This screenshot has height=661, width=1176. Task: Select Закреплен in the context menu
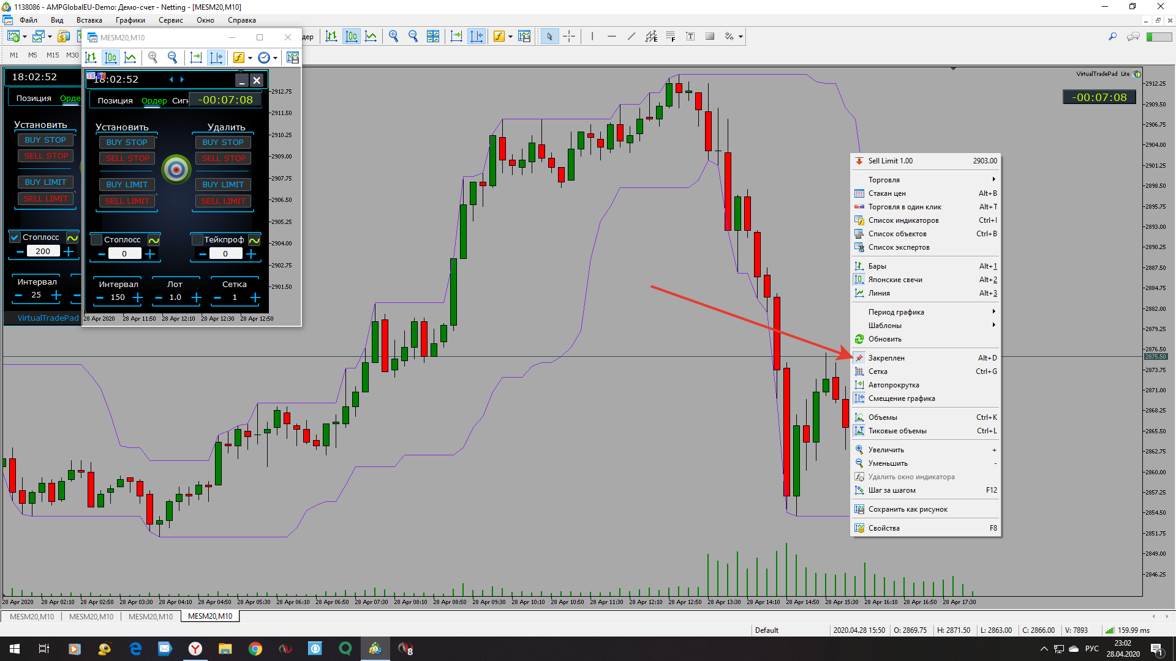(x=886, y=358)
